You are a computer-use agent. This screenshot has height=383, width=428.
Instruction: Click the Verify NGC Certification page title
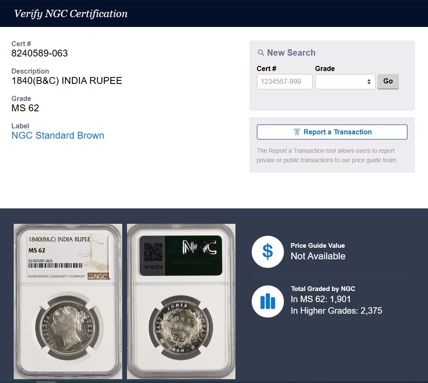pyautogui.click(x=71, y=14)
